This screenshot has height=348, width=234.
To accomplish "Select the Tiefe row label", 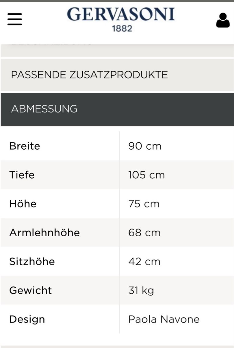I will point(22,175).
